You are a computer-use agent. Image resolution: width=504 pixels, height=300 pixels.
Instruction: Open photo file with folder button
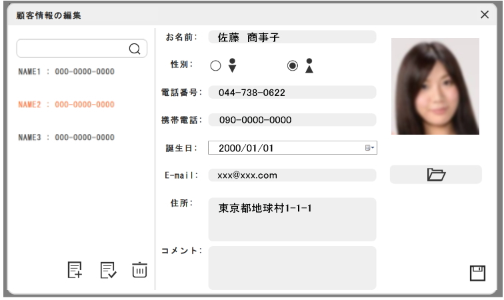coord(435,175)
